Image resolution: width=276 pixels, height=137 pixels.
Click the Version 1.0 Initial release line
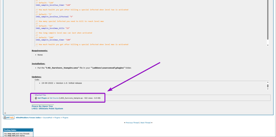coord(62,83)
